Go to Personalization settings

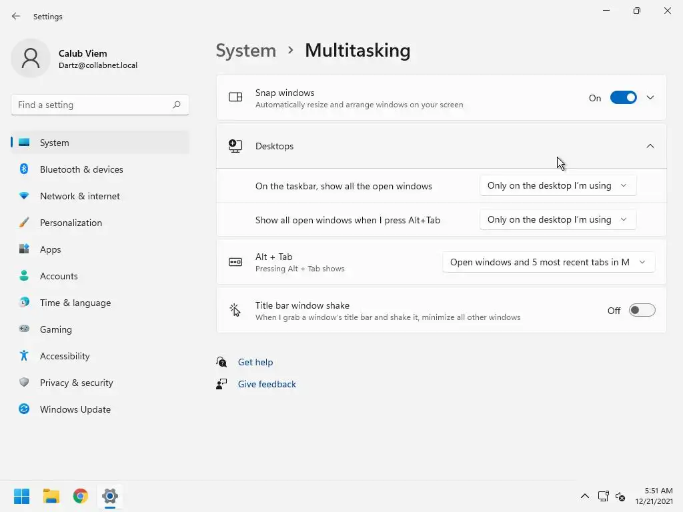tap(71, 223)
